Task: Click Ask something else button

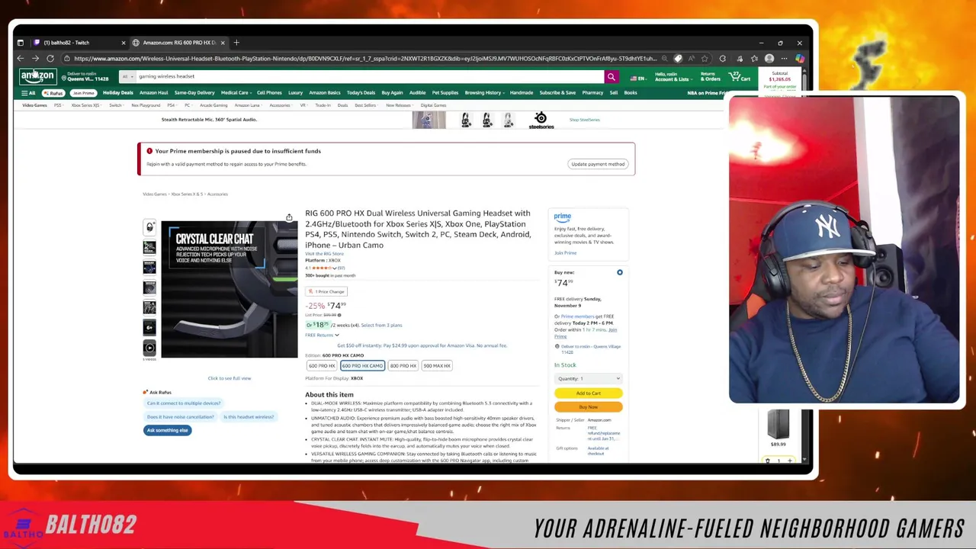Action: click(167, 431)
